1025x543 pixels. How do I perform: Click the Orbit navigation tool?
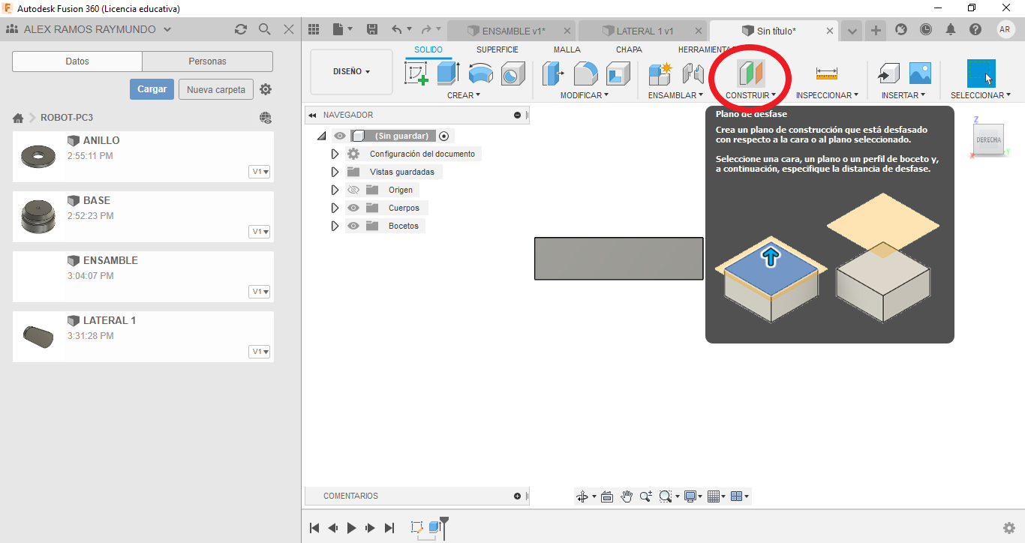[x=582, y=496]
